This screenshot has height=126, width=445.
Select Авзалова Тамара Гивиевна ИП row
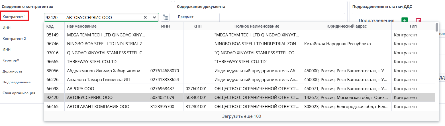pyautogui.click(x=106, y=80)
